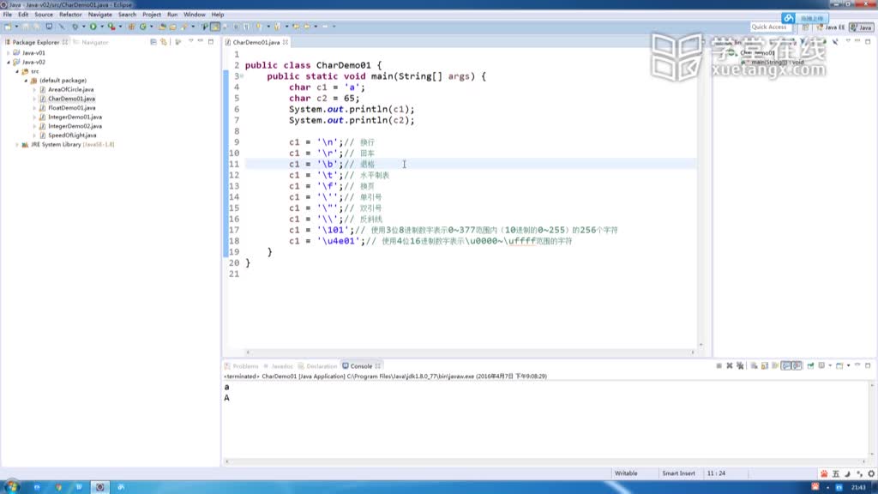Open Package Explorer view menu triangle
This screenshot has height=494, width=878.
point(190,41)
